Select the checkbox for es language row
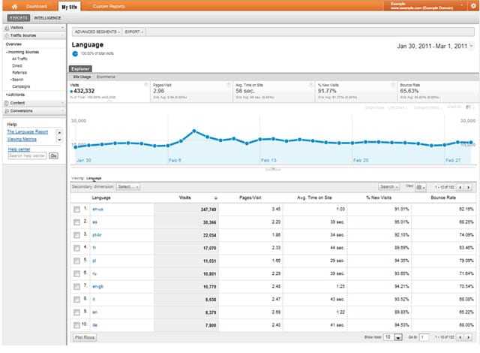 click(x=76, y=223)
